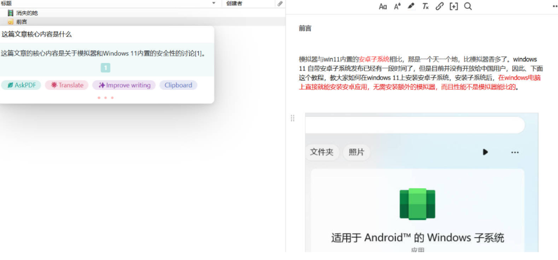Open search with the magnifier icon
This screenshot has width=558, height=260.
click(x=468, y=6)
